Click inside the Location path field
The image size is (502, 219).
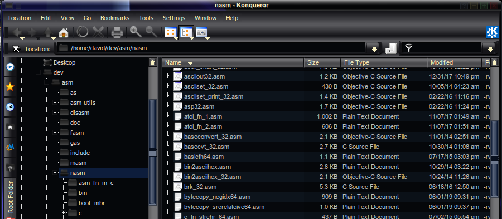[211, 48]
